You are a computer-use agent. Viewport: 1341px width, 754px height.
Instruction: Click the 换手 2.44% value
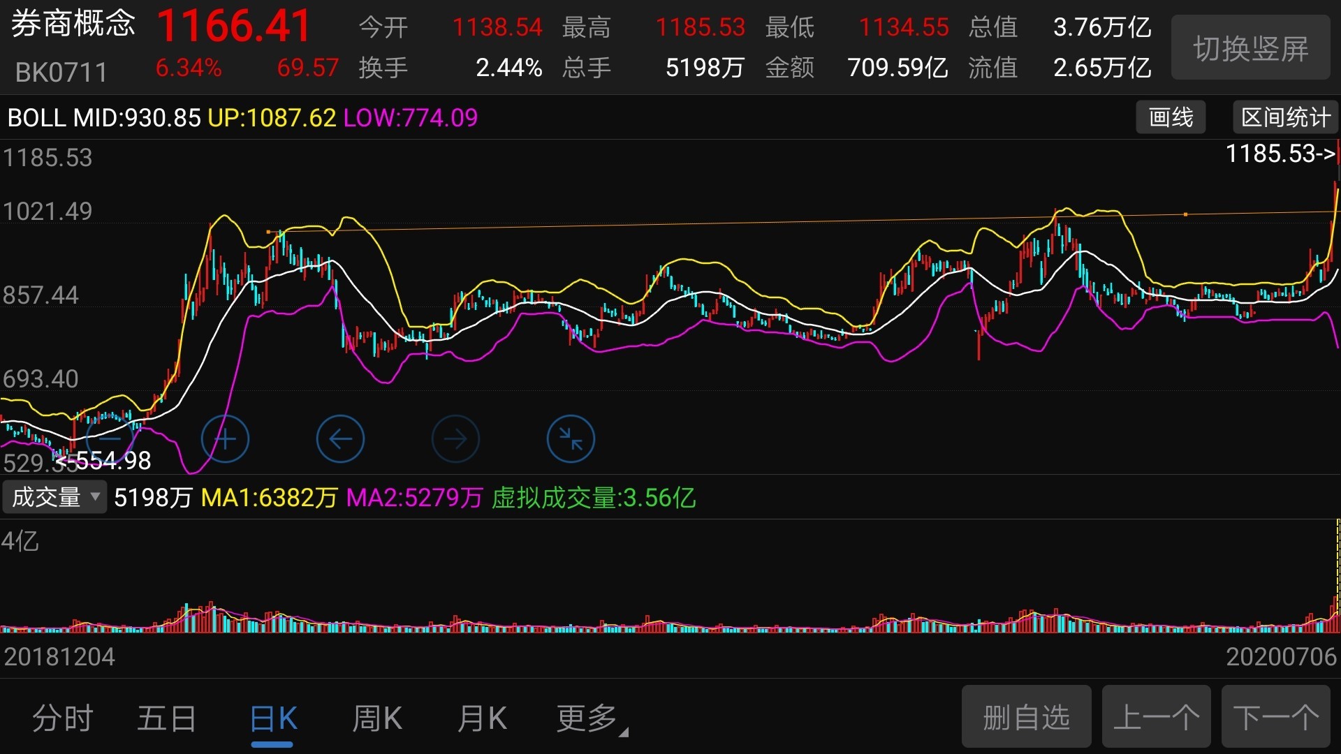pyautogui.click(x=508, y=68)
